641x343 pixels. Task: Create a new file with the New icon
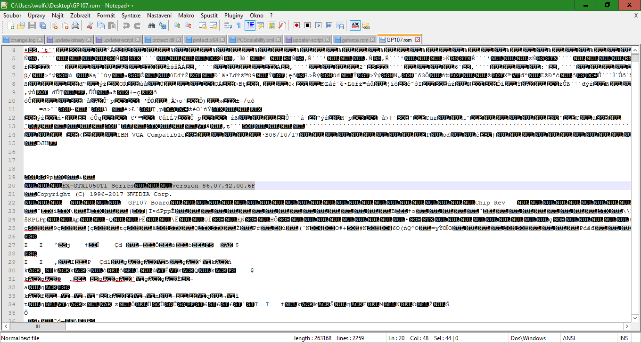[10, 25]
